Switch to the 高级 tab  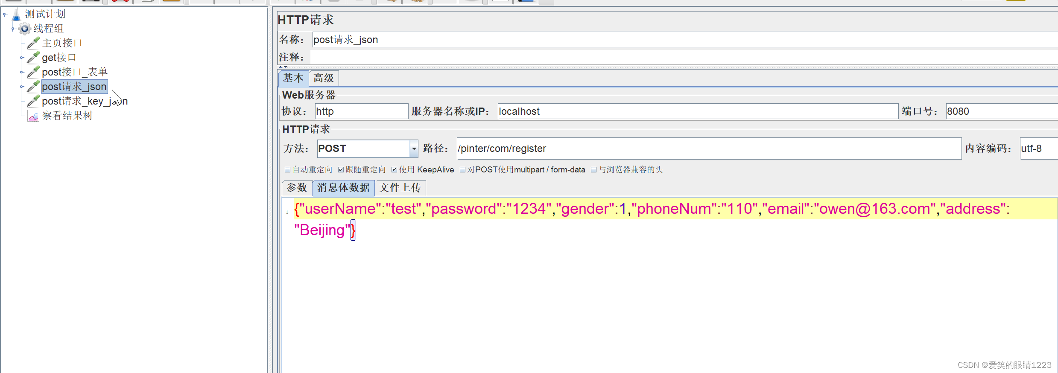[x=324, y=78]
